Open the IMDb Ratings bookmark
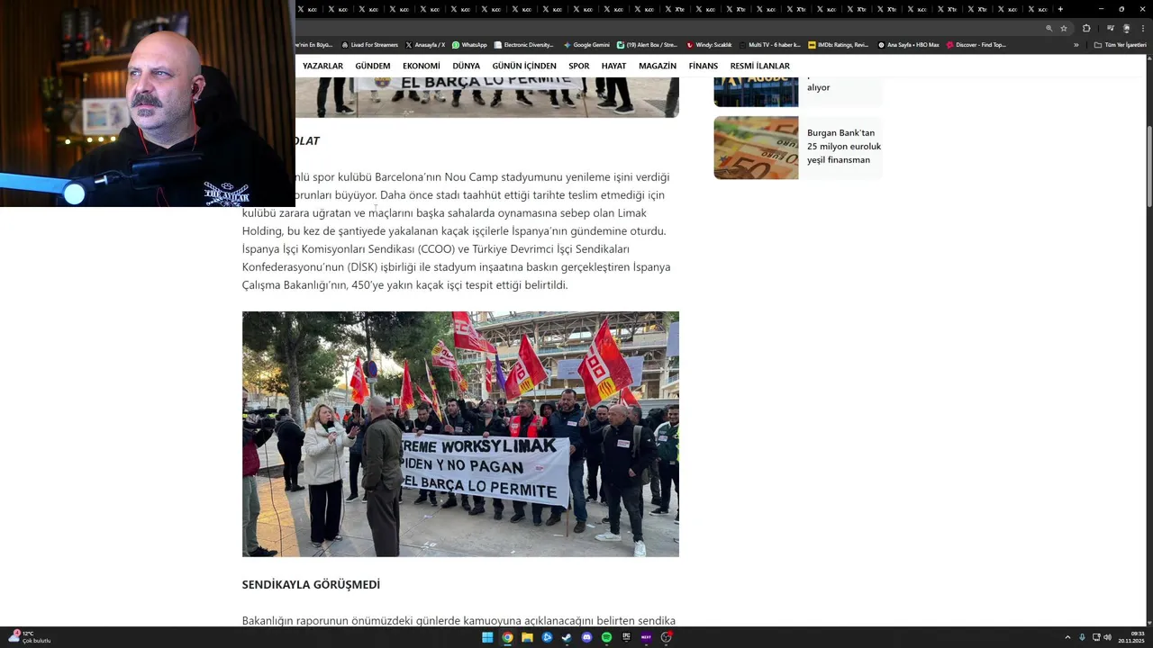 [839, 45]
